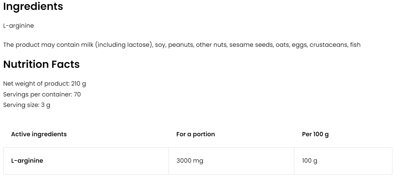
Task: Click the words milk (including lactose)
Action: click(124, 45)
